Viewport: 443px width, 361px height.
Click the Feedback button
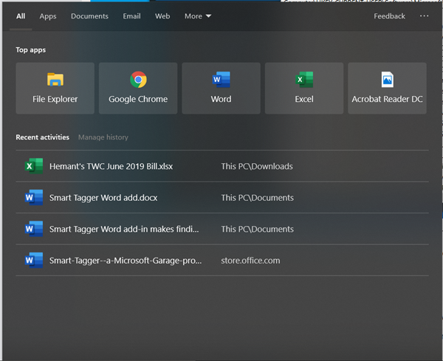click(389, 16)
